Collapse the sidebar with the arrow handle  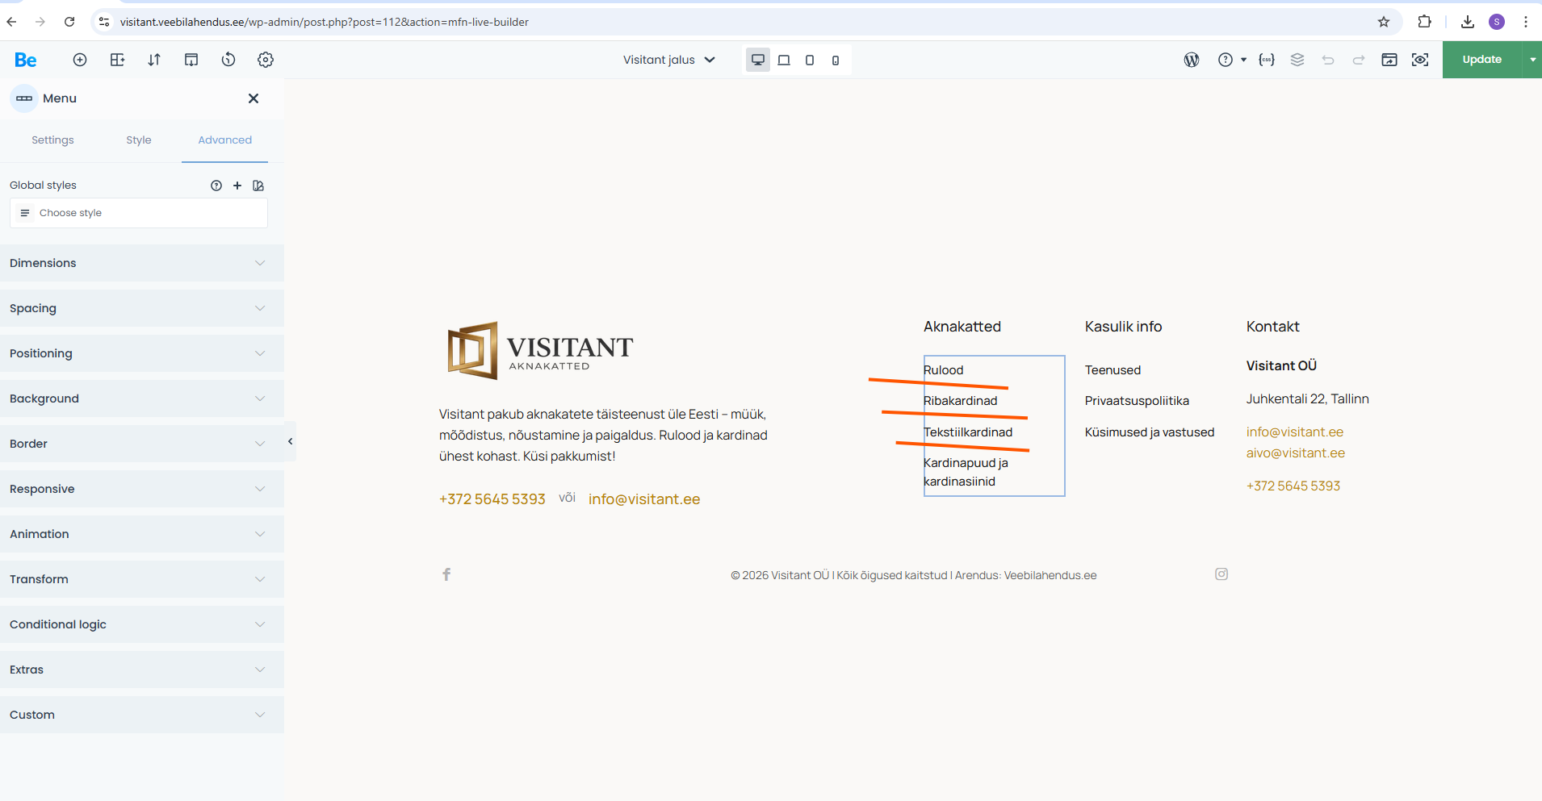(290, 441)
